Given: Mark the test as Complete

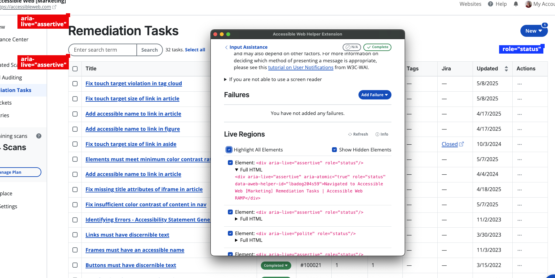Looking at the screenshot, I should [x=377, y=47].
